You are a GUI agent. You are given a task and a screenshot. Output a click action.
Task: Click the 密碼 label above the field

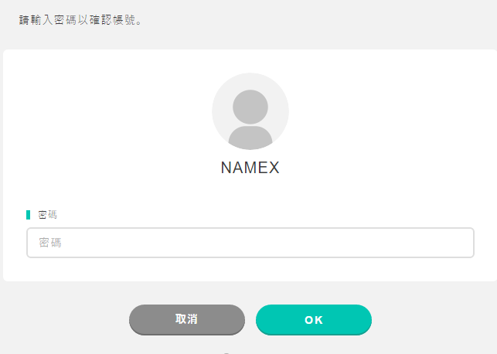click(x=48, y=215)
